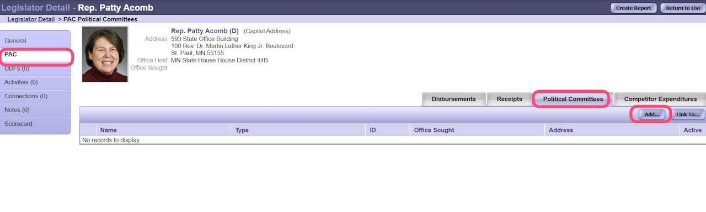Open Notes (0) section
Viewport: 706px width, 212px height.
(35, 110)
